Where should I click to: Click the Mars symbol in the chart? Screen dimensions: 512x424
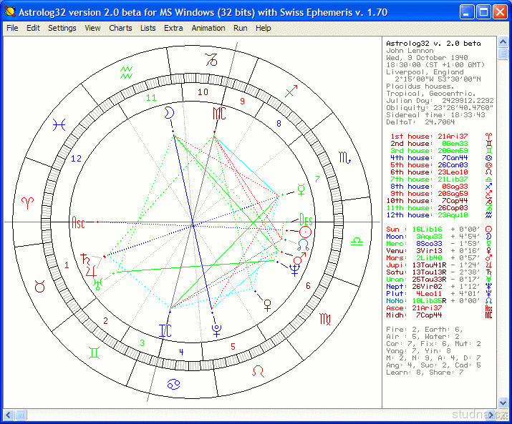tap(300, 258)
